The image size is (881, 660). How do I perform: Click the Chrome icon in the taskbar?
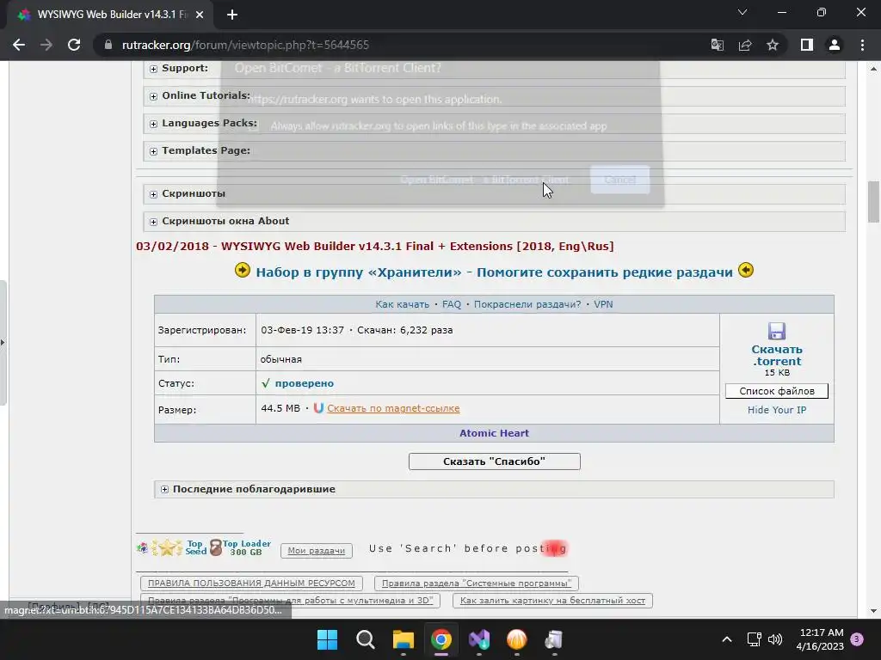tap(441, 639)
